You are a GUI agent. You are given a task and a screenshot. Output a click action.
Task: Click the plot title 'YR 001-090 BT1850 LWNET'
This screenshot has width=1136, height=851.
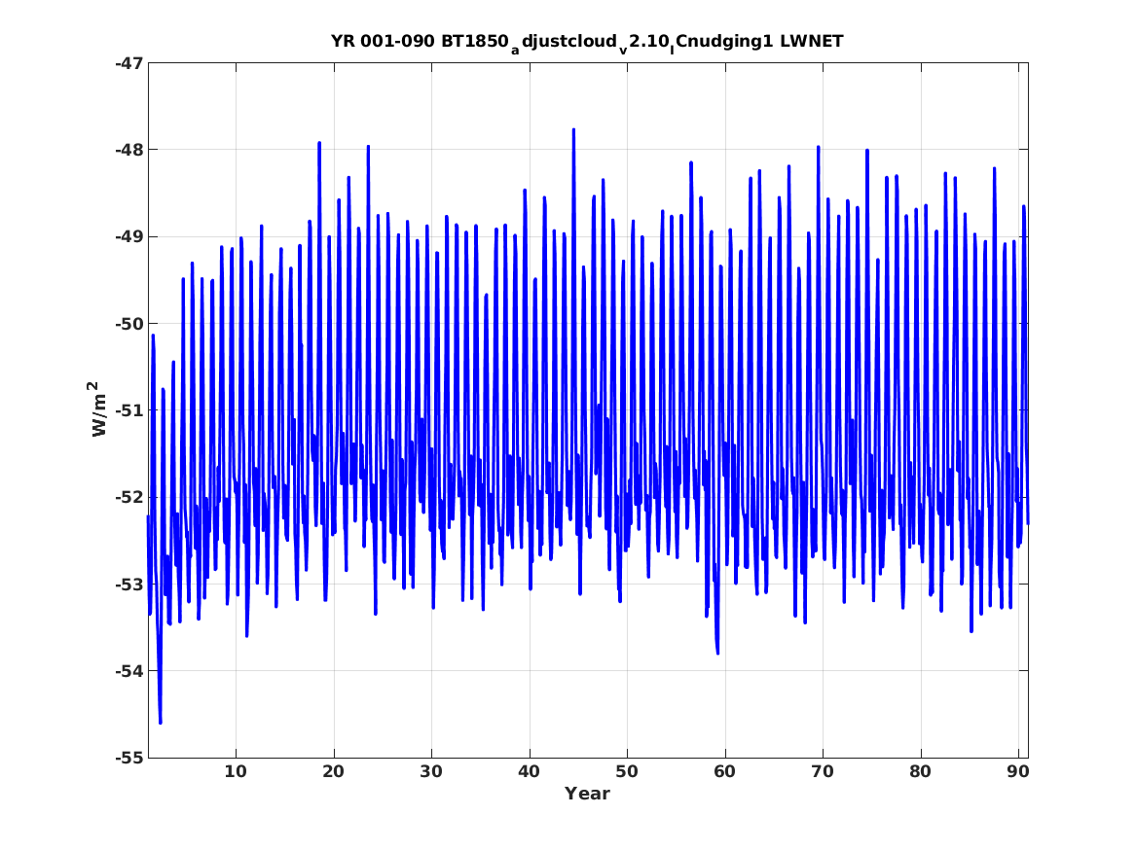click(587, 42)
